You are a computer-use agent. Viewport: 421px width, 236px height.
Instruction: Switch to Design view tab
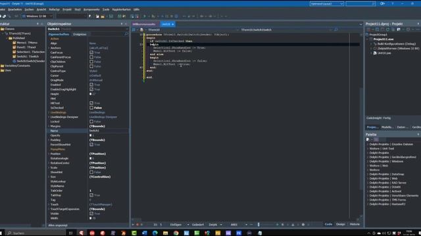[x=341, y=224]
